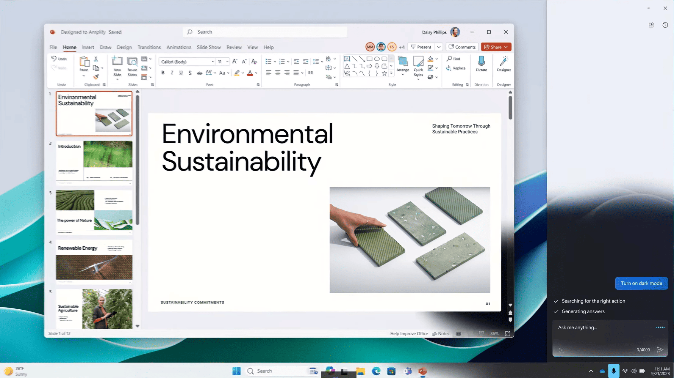This screenshot has height=378, width=674.
Task: Expand the highlight color dropdown arrow
Action: coord(243,73)
